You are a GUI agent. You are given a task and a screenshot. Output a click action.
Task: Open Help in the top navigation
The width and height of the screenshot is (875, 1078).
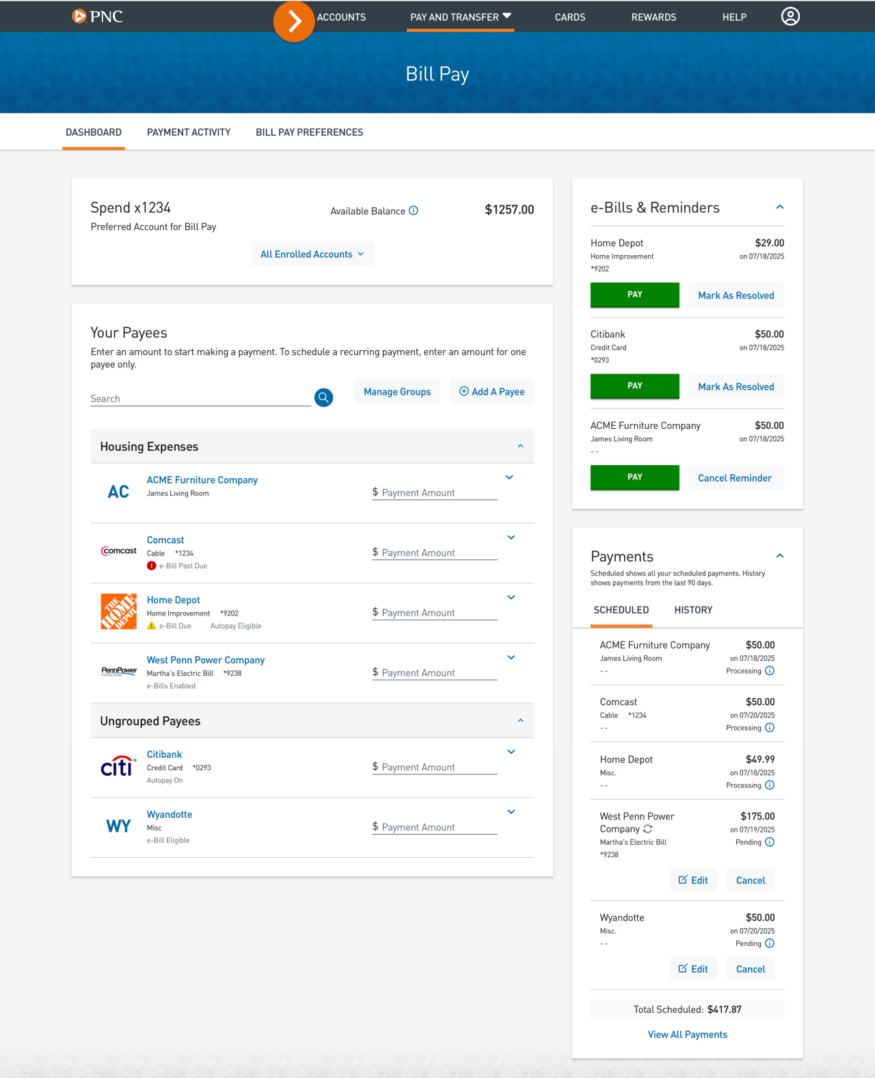click(734, 17)
